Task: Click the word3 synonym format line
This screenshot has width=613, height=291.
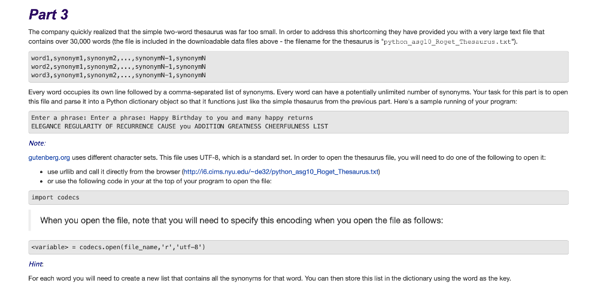Action: tap(119, 75)
